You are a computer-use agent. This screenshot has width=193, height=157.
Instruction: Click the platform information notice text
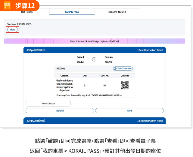pyautogui.click(x=64, y=85)
